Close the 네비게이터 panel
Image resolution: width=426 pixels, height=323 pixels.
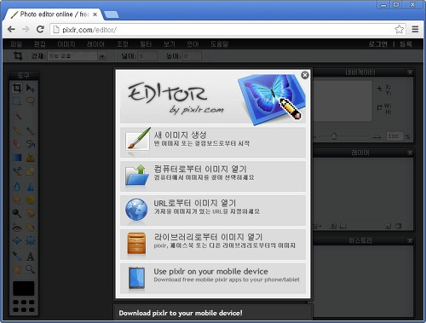tap(410, 72)
